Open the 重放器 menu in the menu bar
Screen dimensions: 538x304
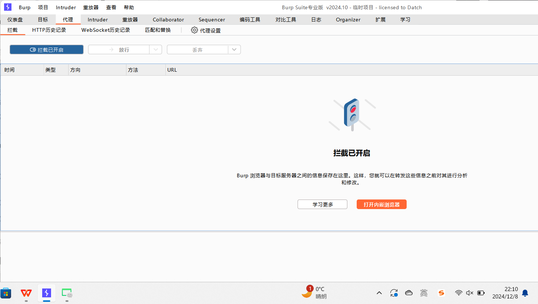[91, 7]
